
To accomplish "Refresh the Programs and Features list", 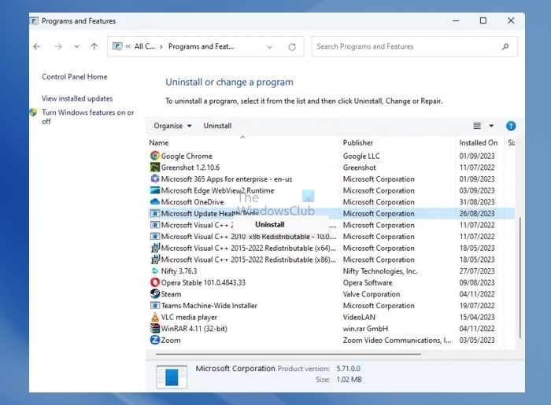I will tap(292, 46).
